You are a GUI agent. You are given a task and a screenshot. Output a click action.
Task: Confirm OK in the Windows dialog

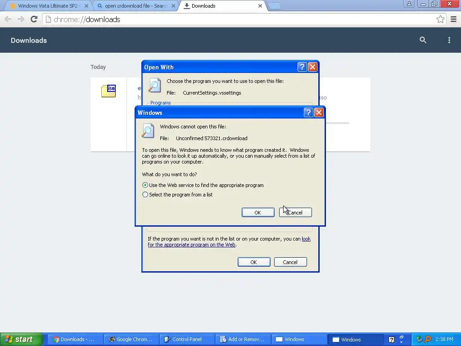click(x=258, y=213)
